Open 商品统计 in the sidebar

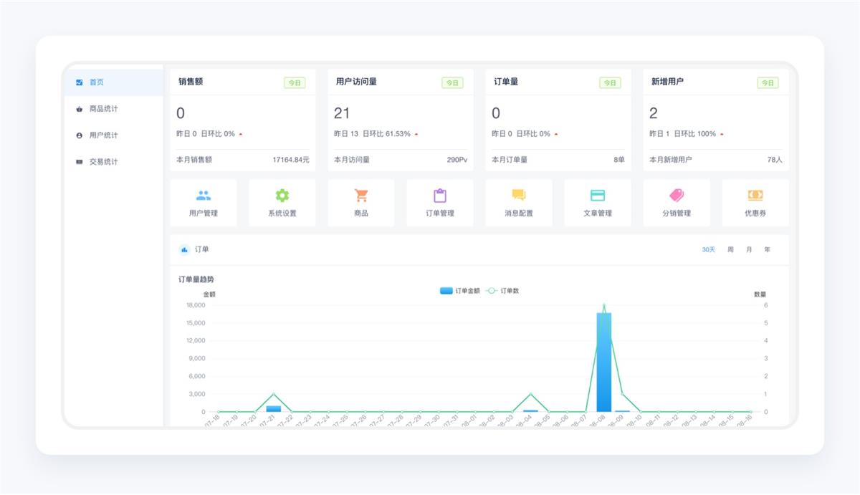[x=103, y=109]
